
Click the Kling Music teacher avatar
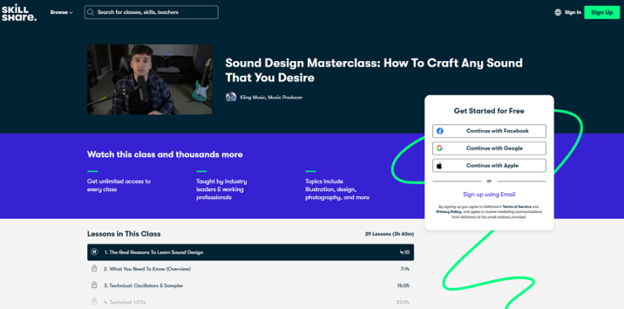click(231, 97)
